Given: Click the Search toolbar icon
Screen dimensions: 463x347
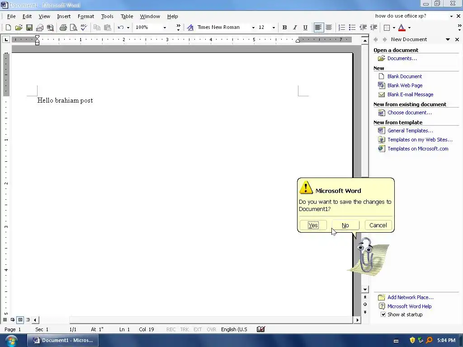Looking at the screenshot, I should (51, 28).
